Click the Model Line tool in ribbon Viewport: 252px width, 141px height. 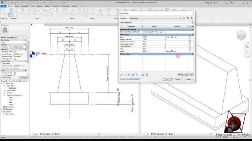58,13
